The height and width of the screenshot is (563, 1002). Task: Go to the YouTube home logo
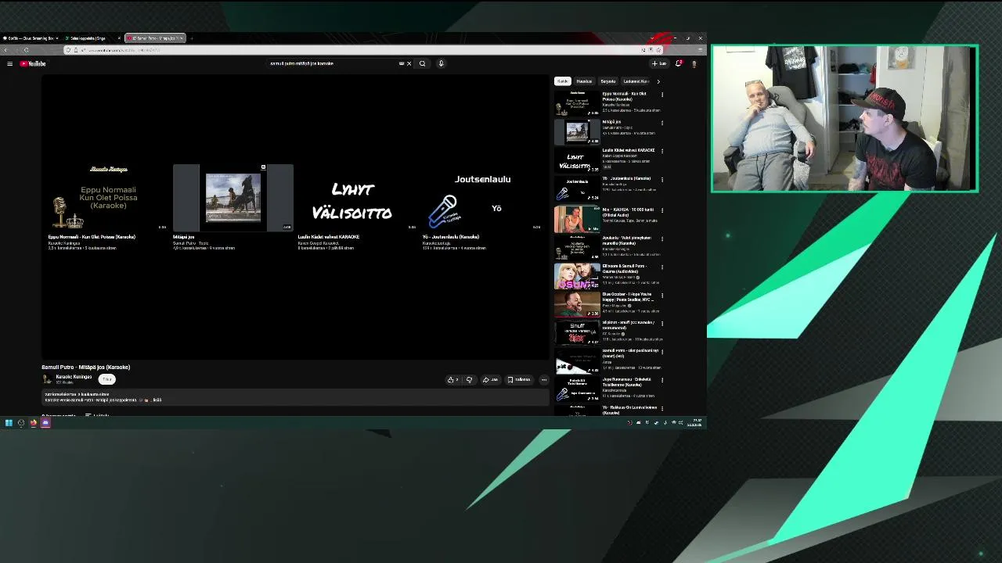pyautogui.click(x=33, y=63)
